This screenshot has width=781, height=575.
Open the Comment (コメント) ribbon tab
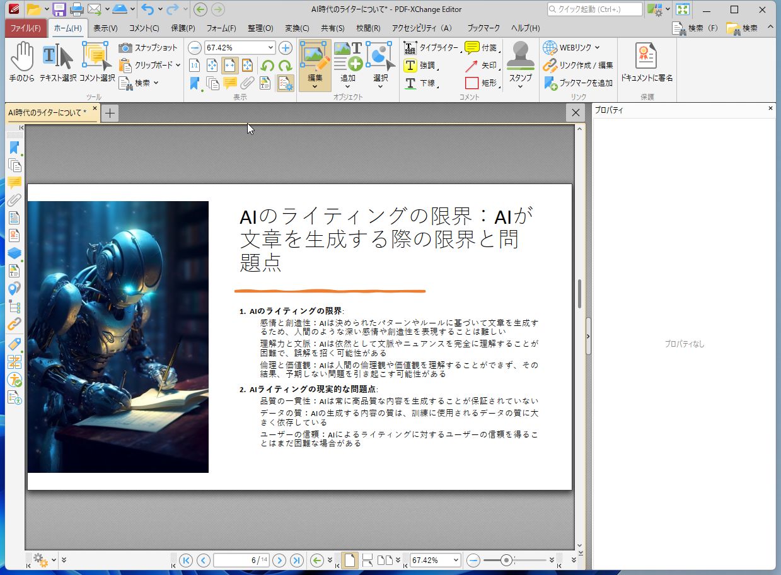(144, 28)
